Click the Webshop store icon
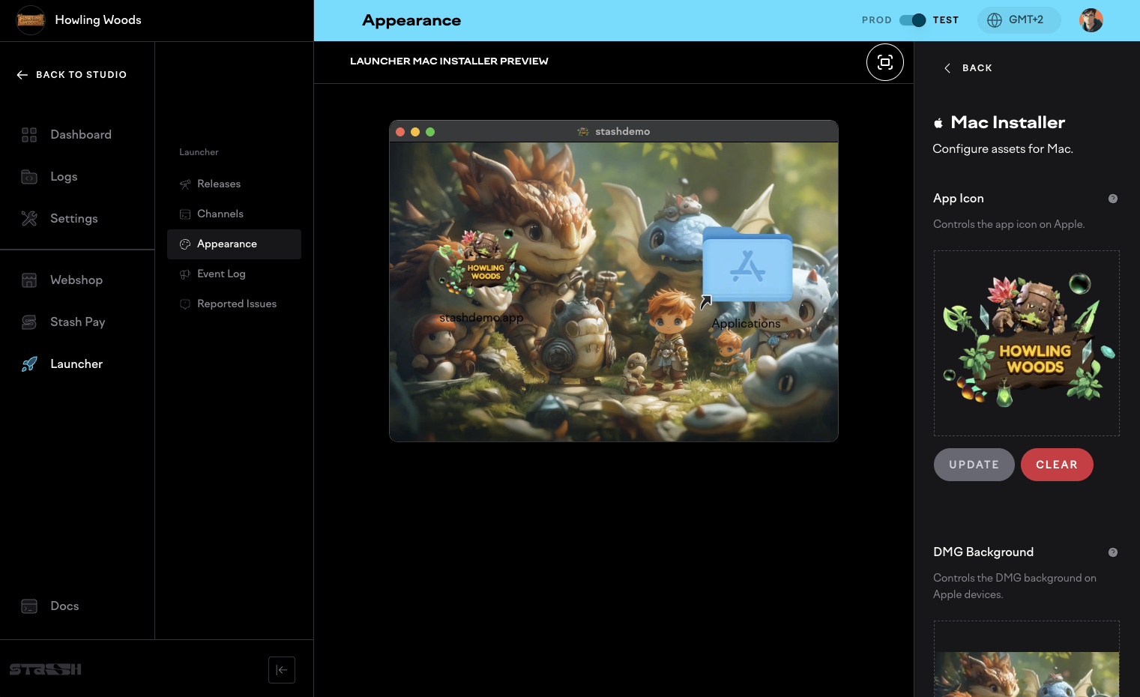 (29, 280)
